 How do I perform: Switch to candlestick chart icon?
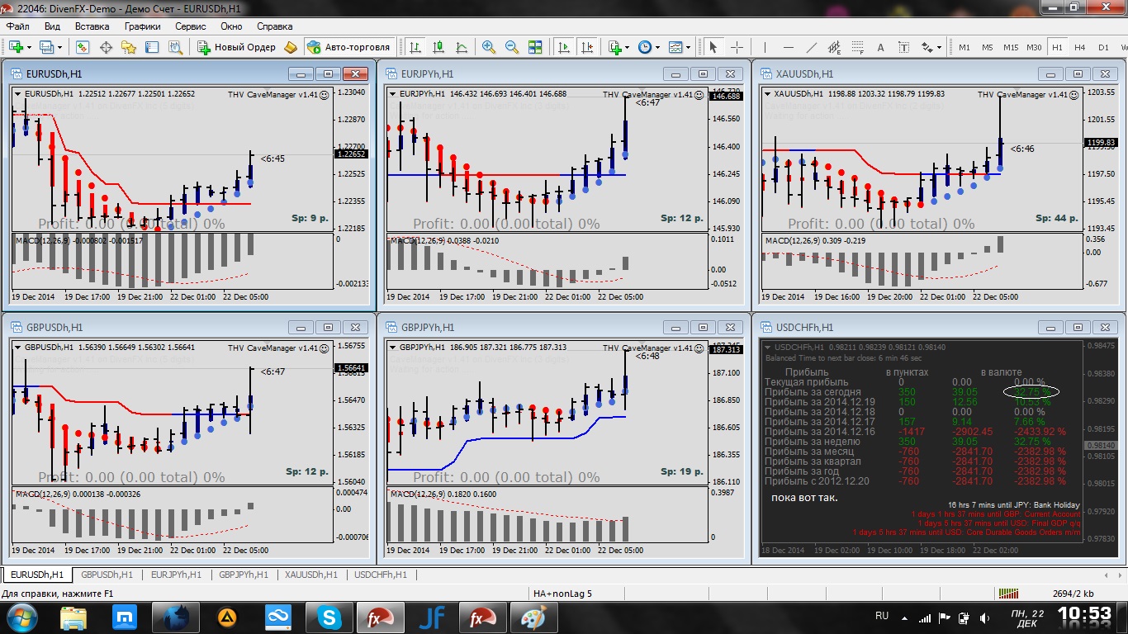click(438, 47)
